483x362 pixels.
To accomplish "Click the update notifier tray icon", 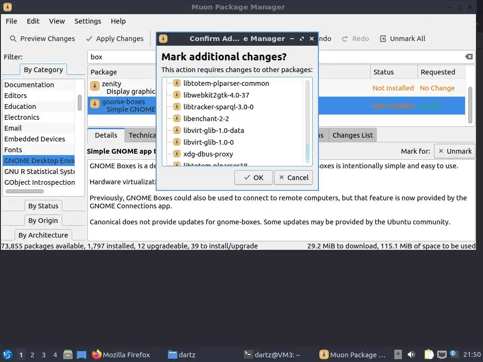I will [x=453, y=354].
